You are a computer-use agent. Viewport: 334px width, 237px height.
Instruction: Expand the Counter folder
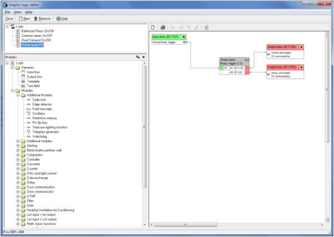point(18,169)
